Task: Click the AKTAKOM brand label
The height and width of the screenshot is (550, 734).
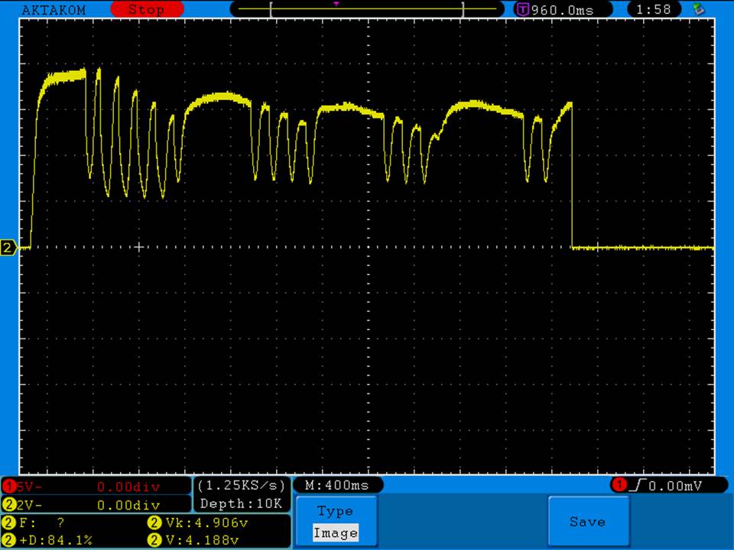Action: click(54, 10)
